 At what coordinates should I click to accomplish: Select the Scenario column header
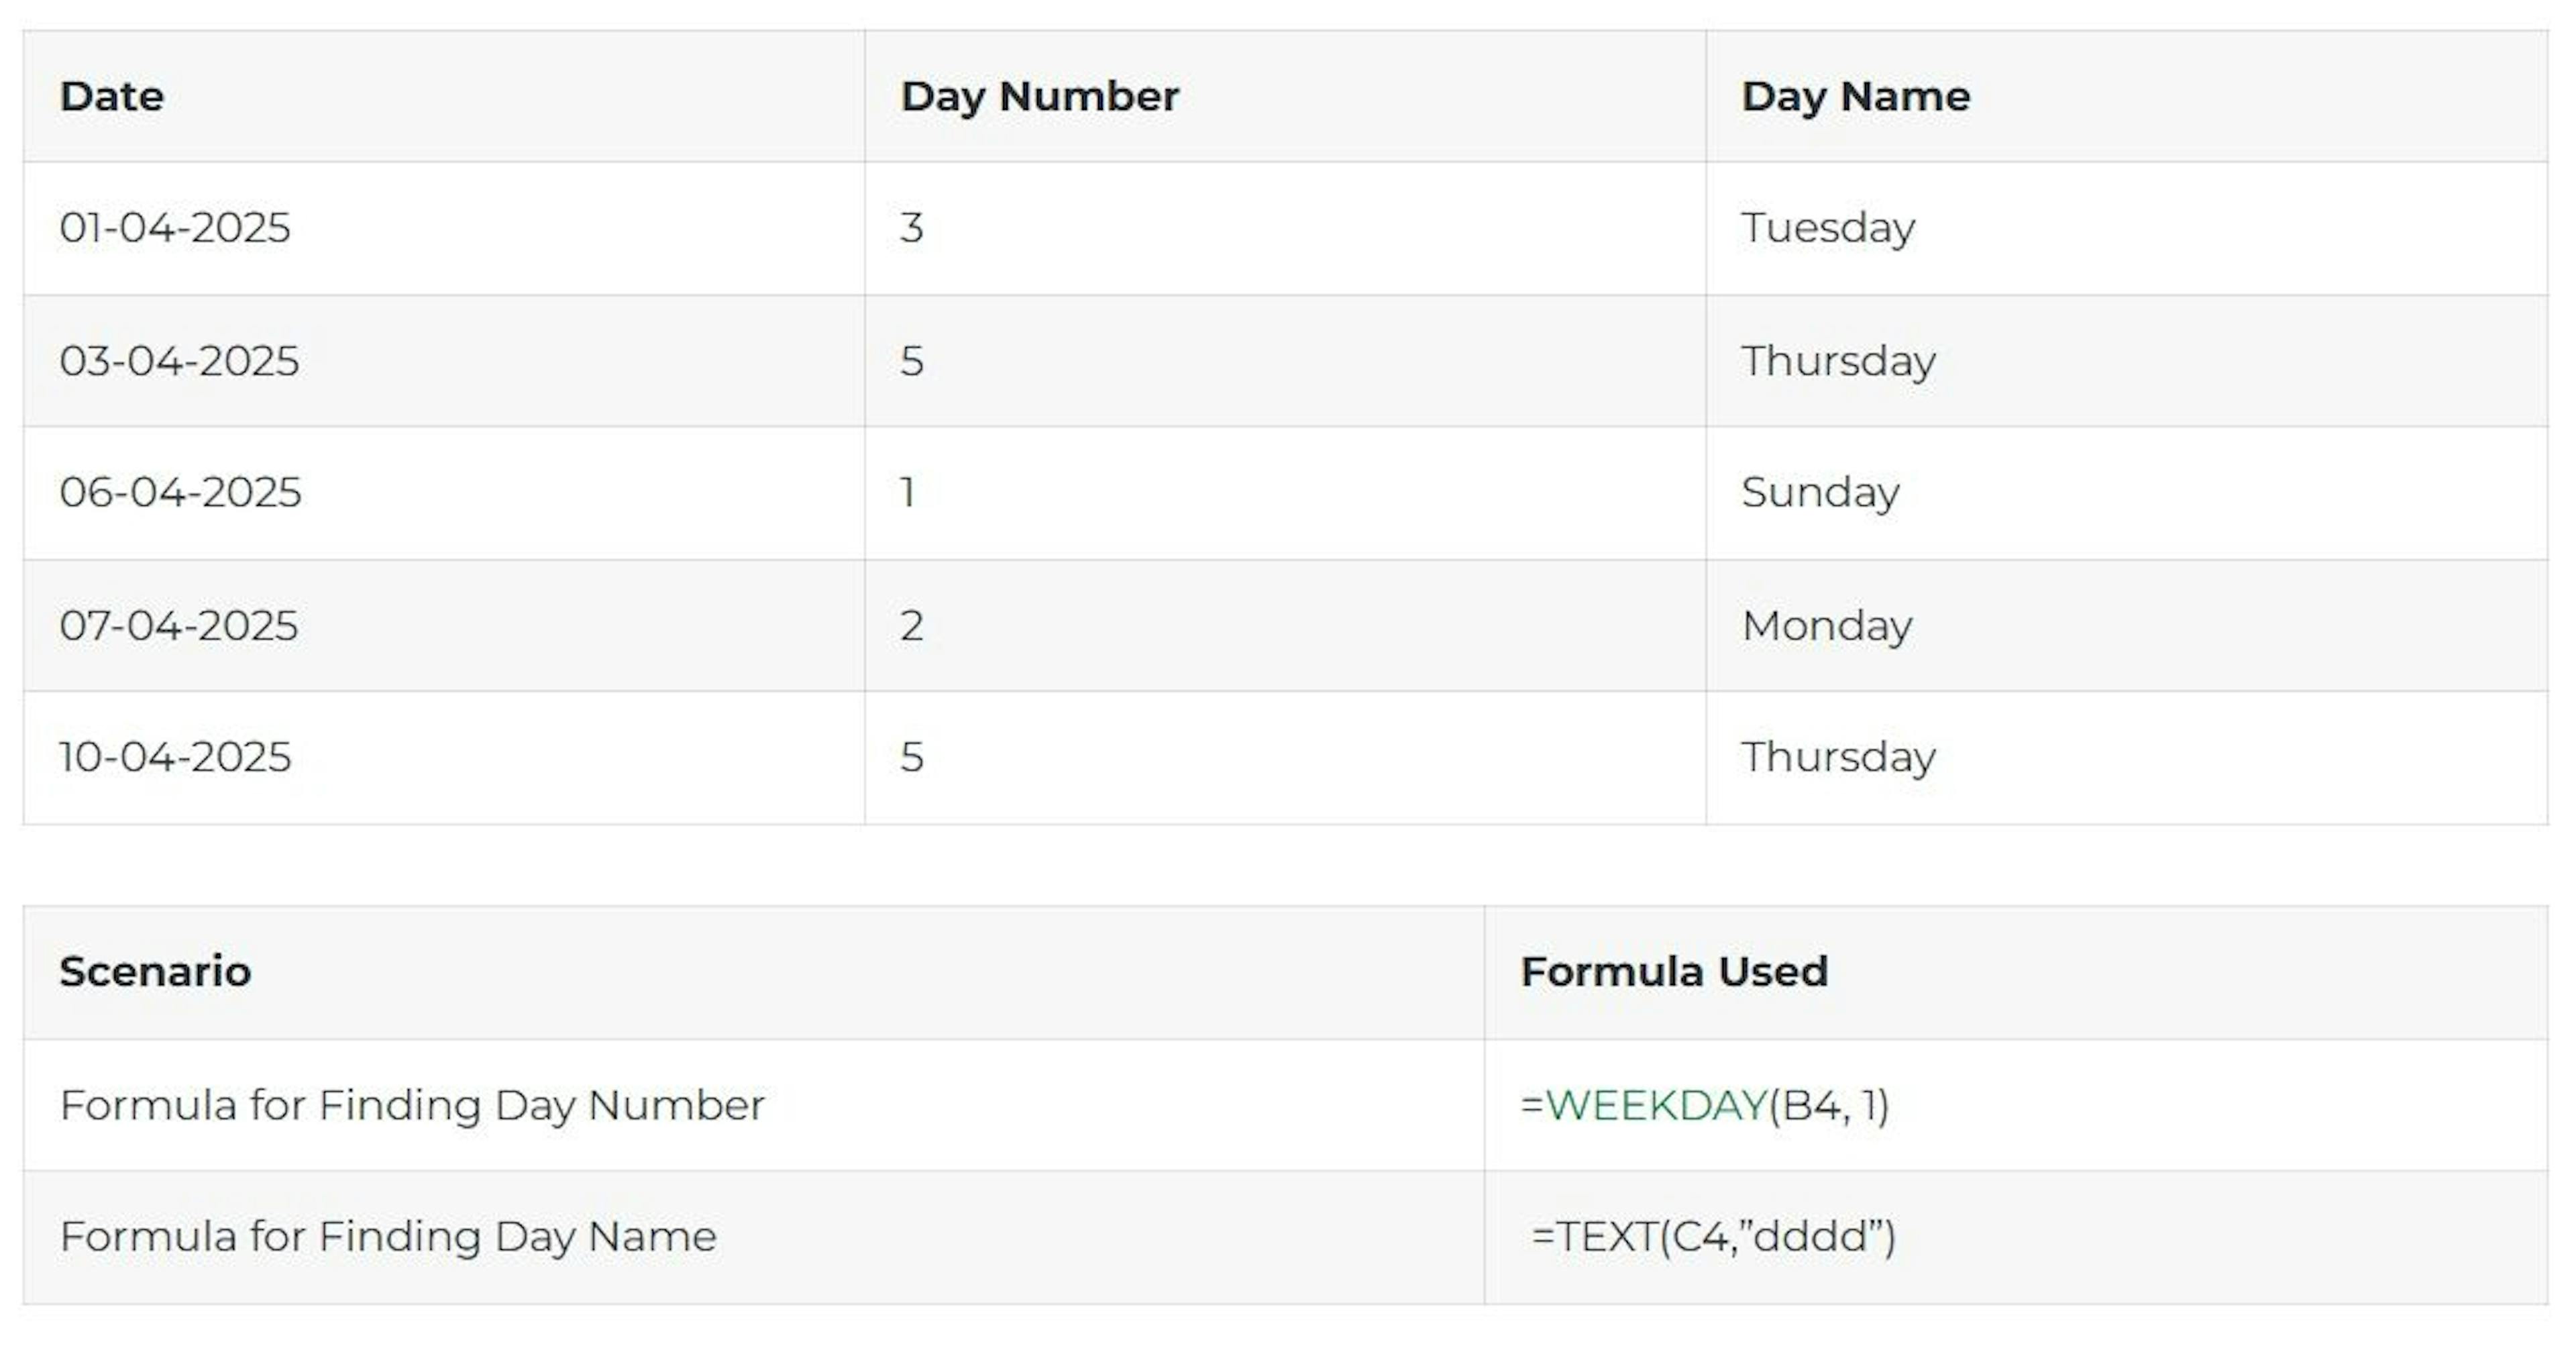coord(155,972)
